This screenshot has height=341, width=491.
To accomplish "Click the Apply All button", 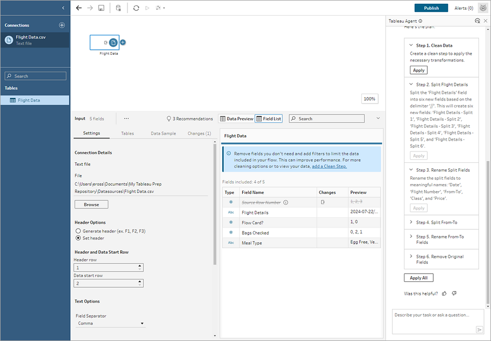I will pos(418,278).
